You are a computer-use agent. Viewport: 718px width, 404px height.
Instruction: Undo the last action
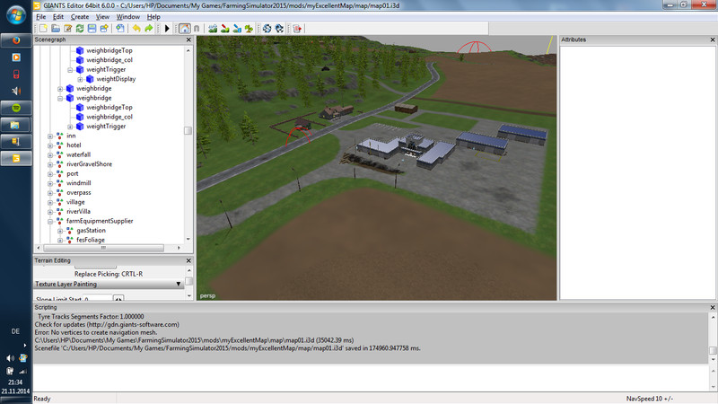coord(136,29)
